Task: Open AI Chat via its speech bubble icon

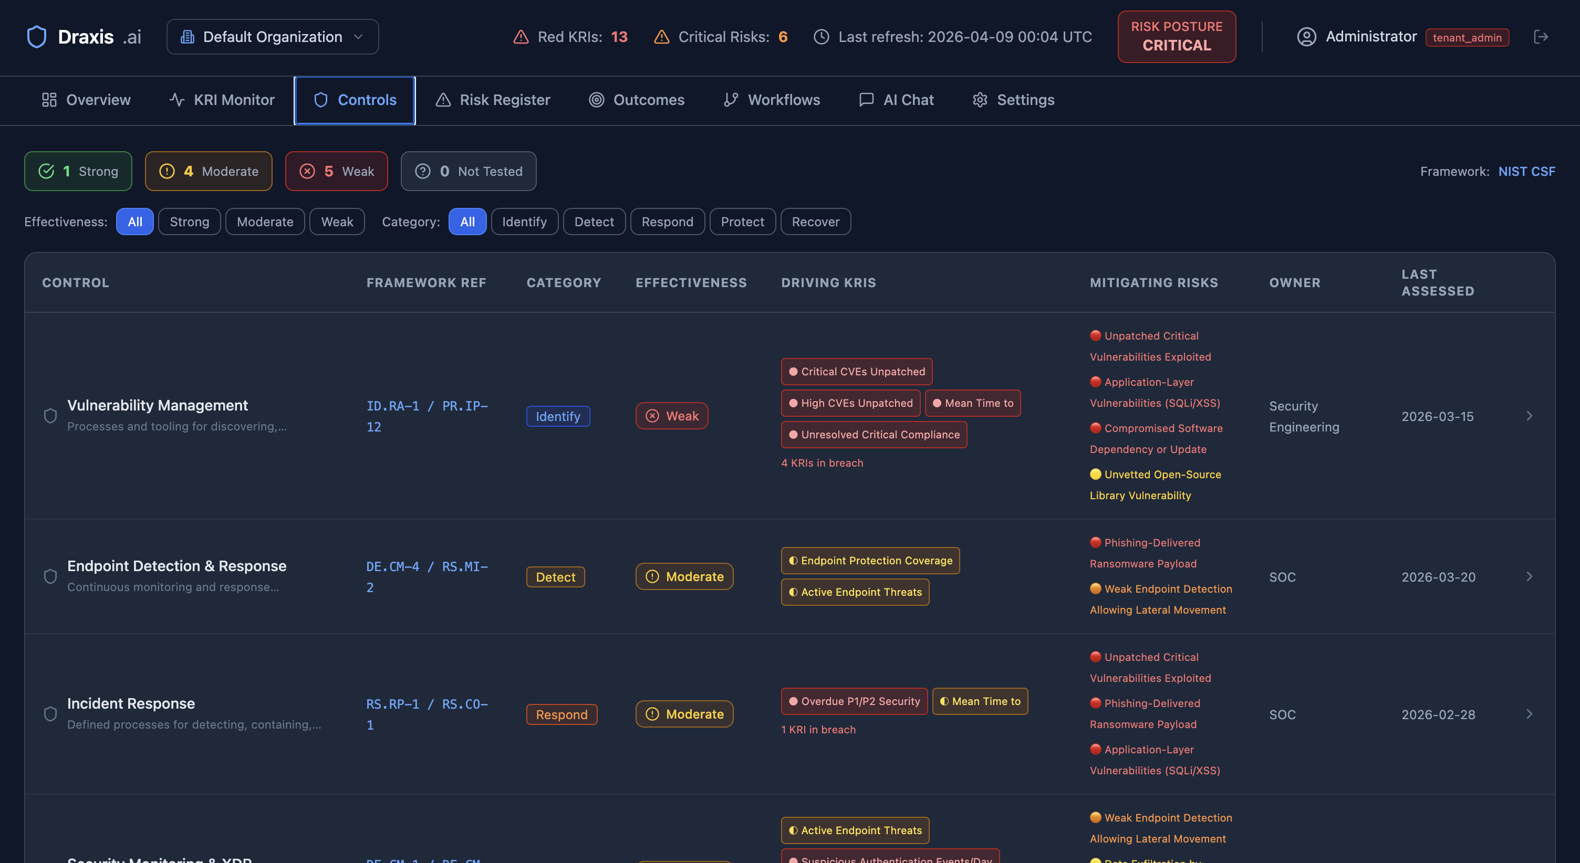Action: click(x=866, y=99)
